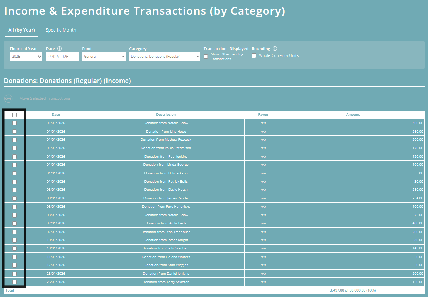The width and height of the screenshot is (428, 297).
Task: Open the info tooltip next to Date
Action: tap(59, 48)
